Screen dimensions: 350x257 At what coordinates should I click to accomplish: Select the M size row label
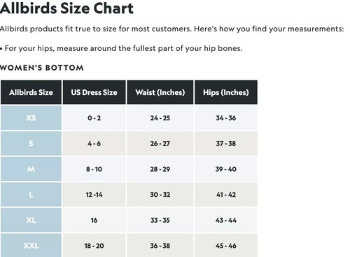click(31, 169)
